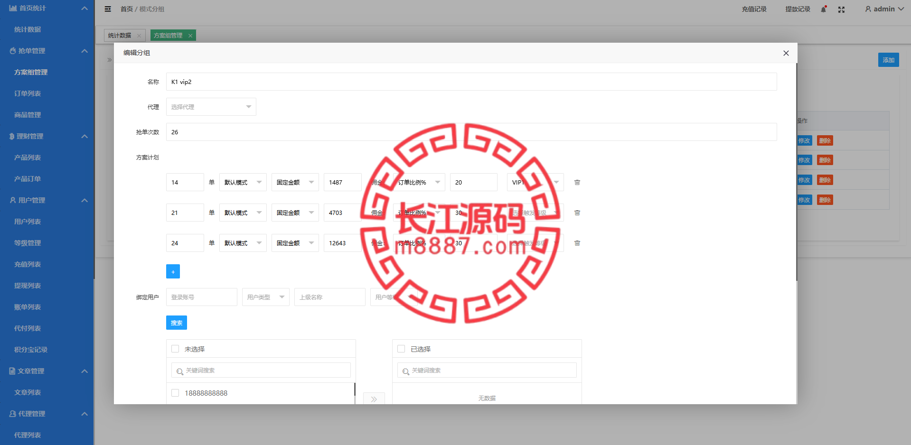Screen dimensions: 911x445
Task: Click the first row's 删除 button
Action: pos(825,140)
